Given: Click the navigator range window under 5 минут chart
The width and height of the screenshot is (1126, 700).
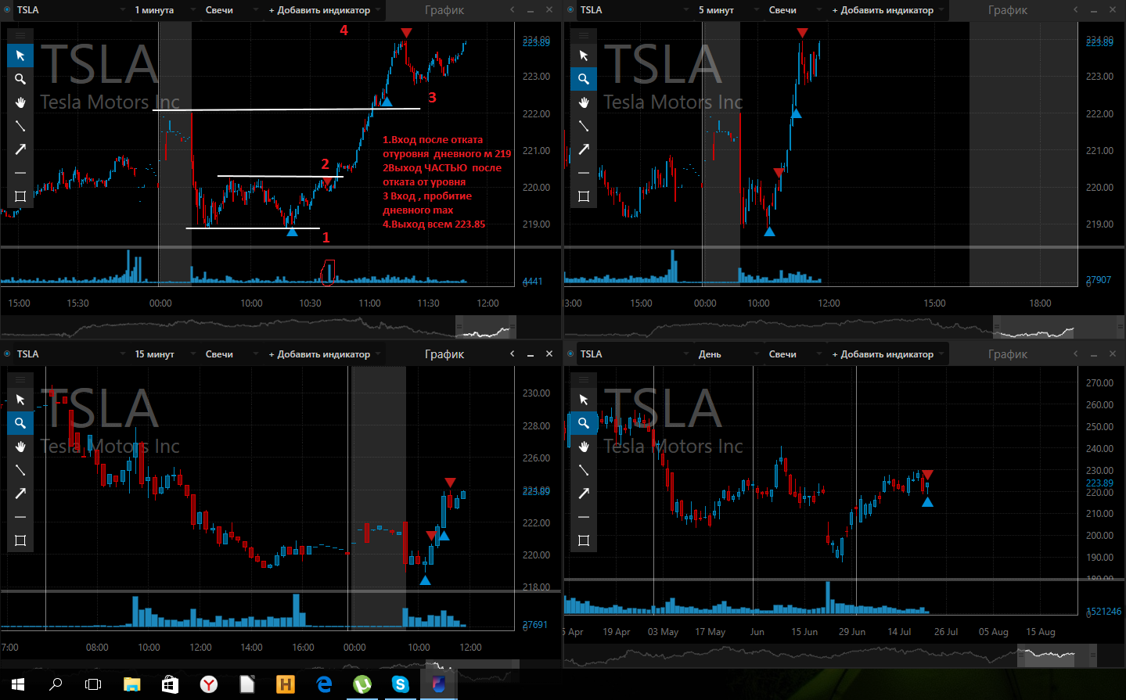Looking at the screenshot, I should [1059, 327].
